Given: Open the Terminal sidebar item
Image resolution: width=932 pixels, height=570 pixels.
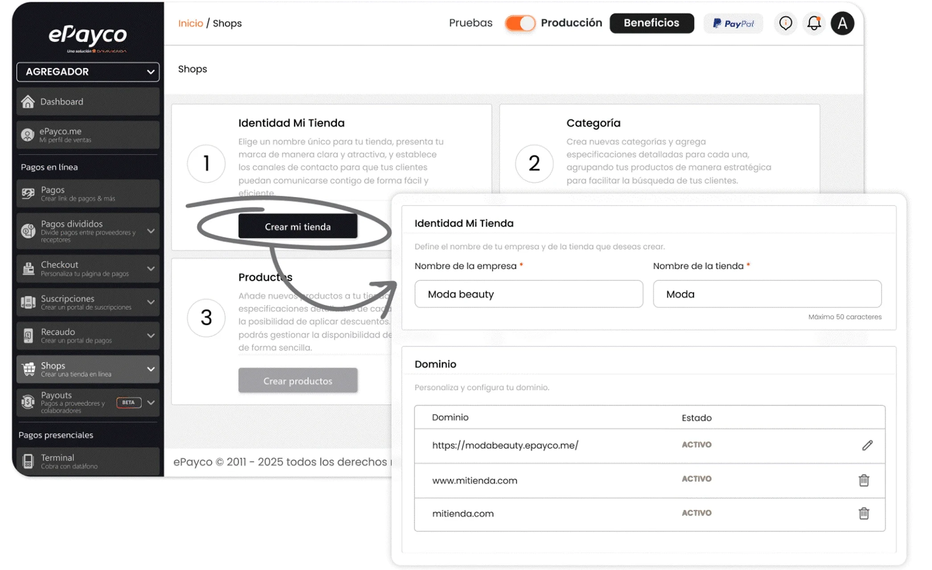Looking at the screenshot, I should coord(88,461).
